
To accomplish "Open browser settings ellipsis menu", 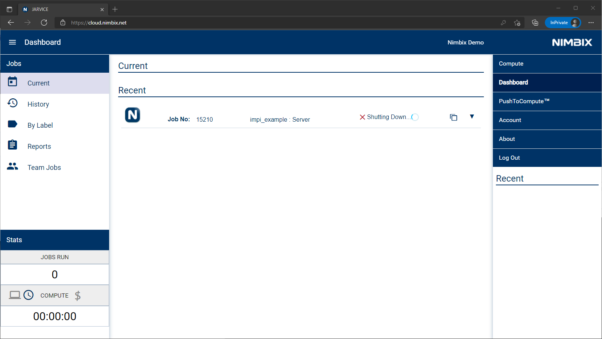I will [x=591, y=23].
